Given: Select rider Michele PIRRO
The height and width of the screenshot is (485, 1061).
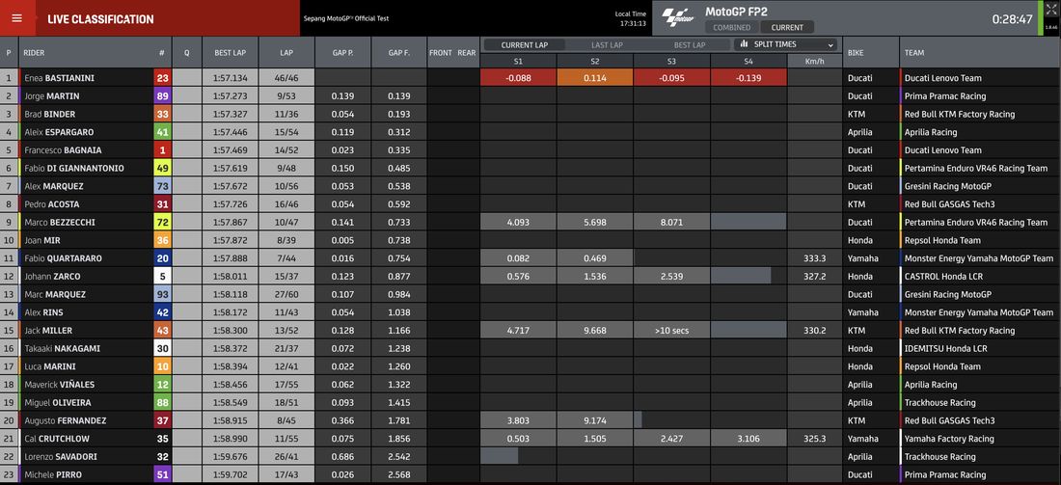Looking at the screenshot, I should click(x=53, y=474).
